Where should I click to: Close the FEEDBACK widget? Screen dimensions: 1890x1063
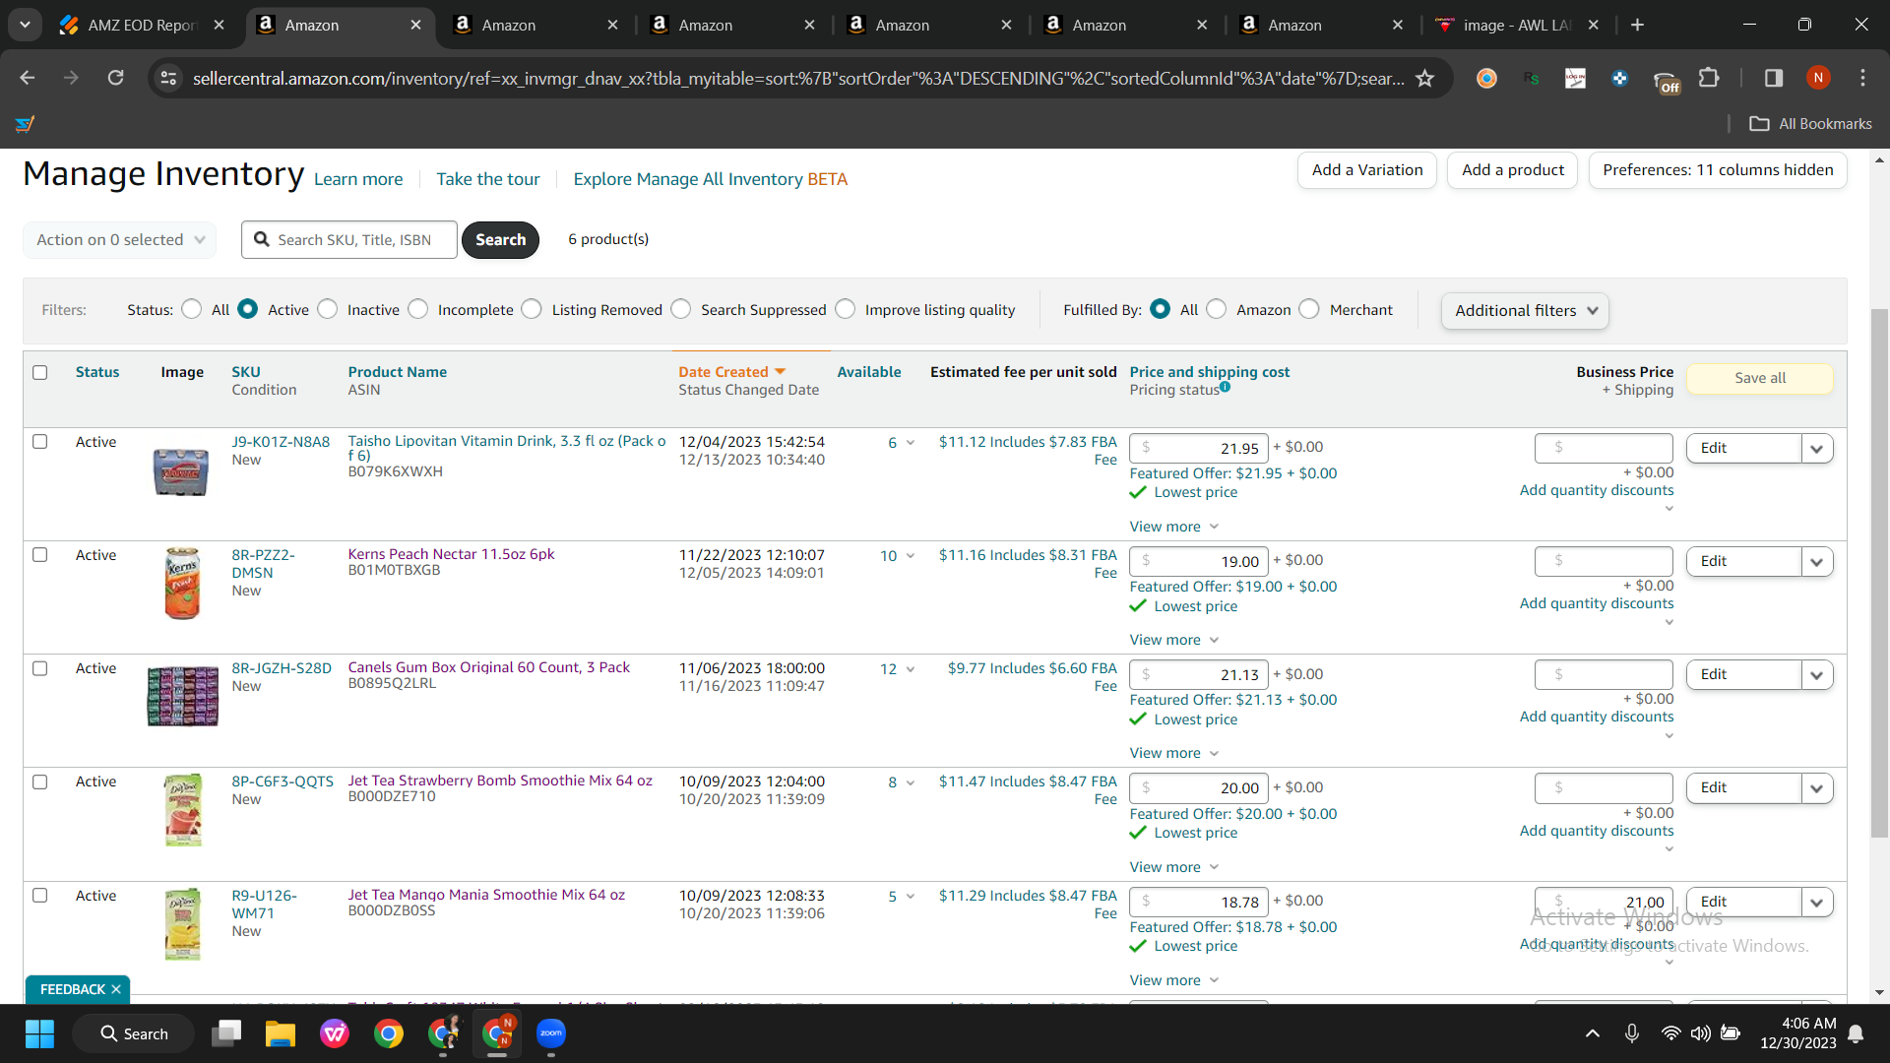click(x=116, y=989)
